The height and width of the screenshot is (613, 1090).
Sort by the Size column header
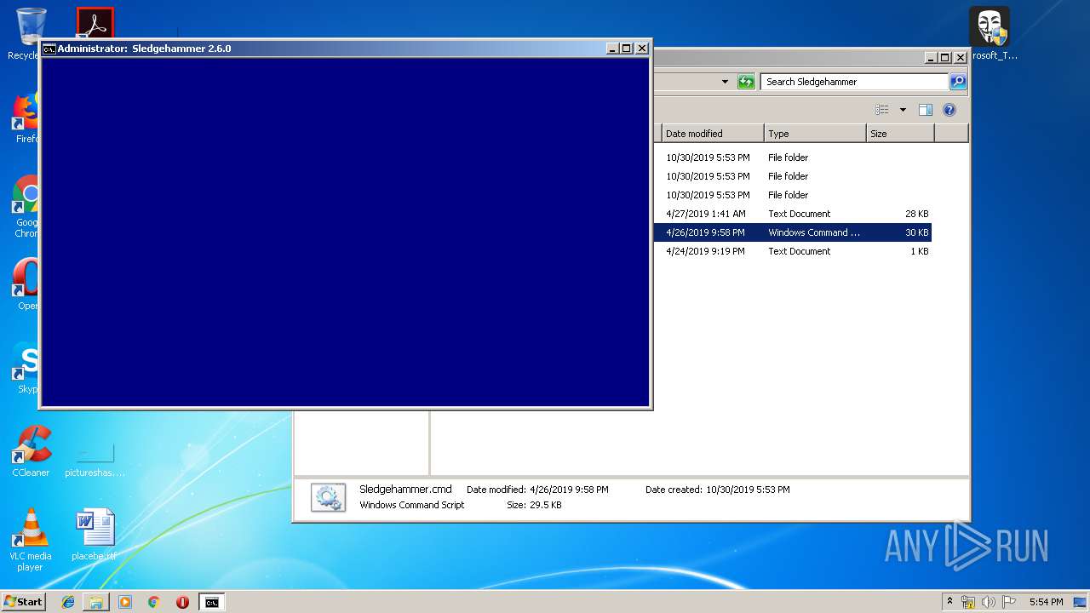coord(900,134)
